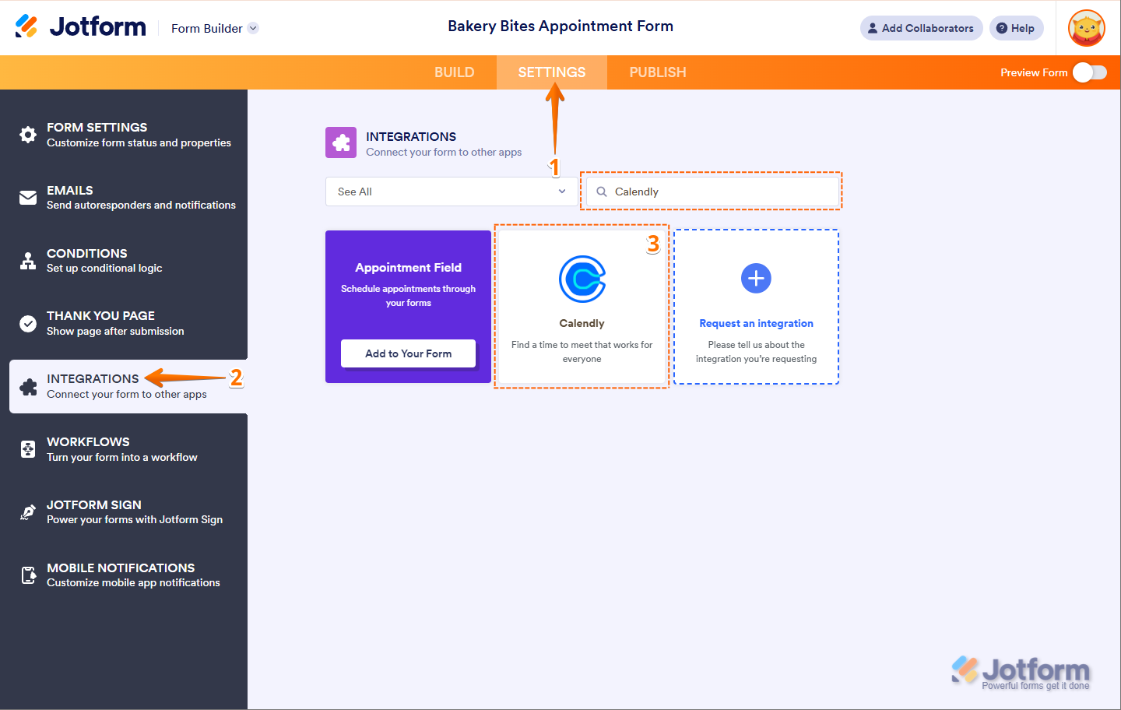Click the Thank You Page checkmark icon
This screenshot has height=710, width=1121.
pyautogui.click(x=28, y=324)
